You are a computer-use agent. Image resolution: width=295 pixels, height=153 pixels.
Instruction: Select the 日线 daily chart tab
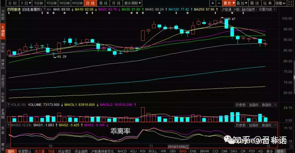click(90, 3)
